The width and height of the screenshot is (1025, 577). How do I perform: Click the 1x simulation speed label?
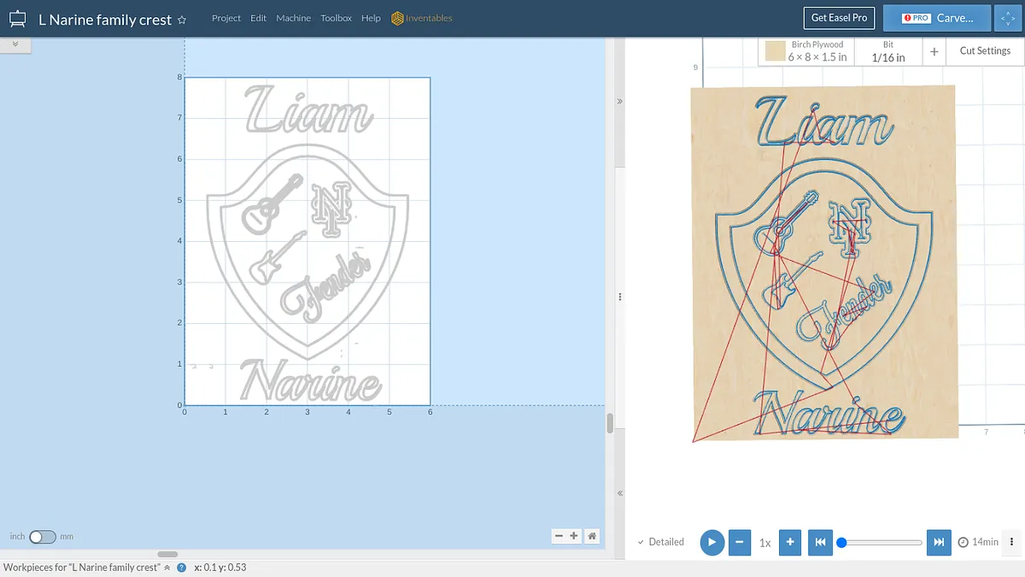(765, 543)
